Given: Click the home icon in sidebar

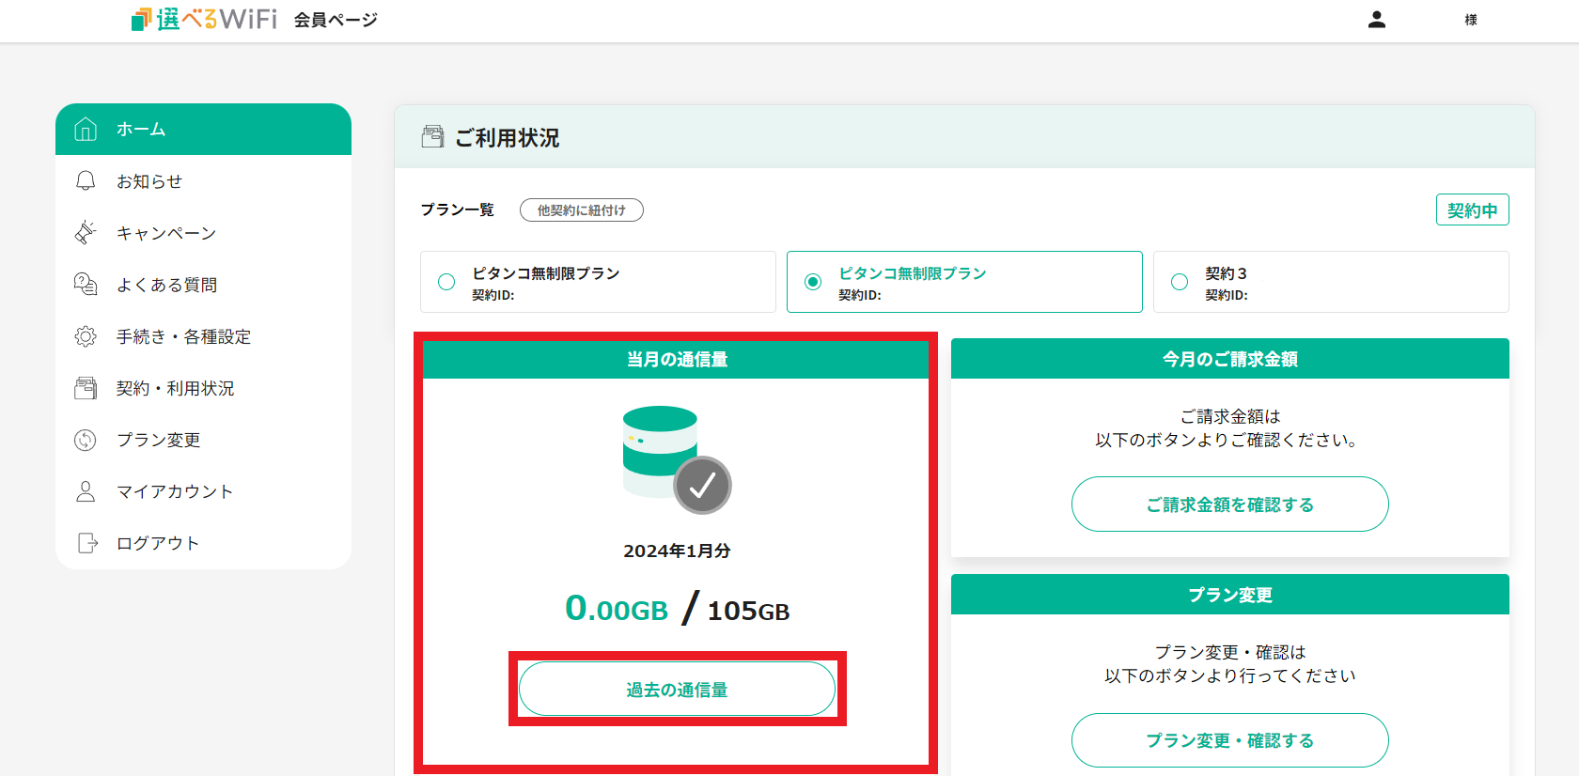Looking at the screenshot, I should click(86, 129).
